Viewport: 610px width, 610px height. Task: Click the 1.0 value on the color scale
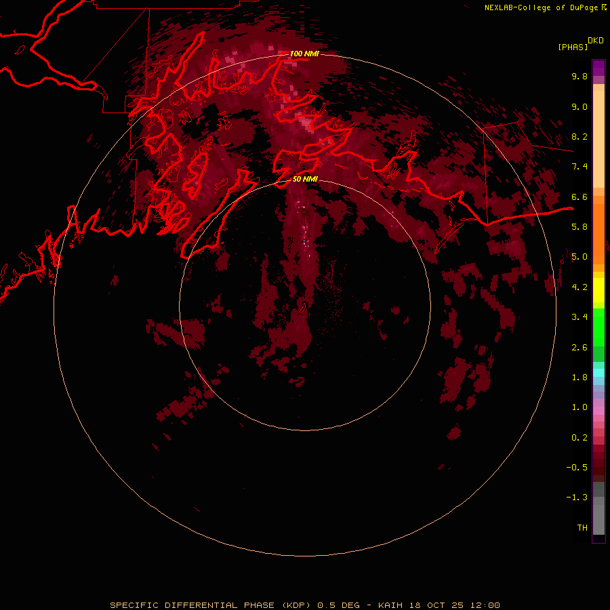pos(579,407)
